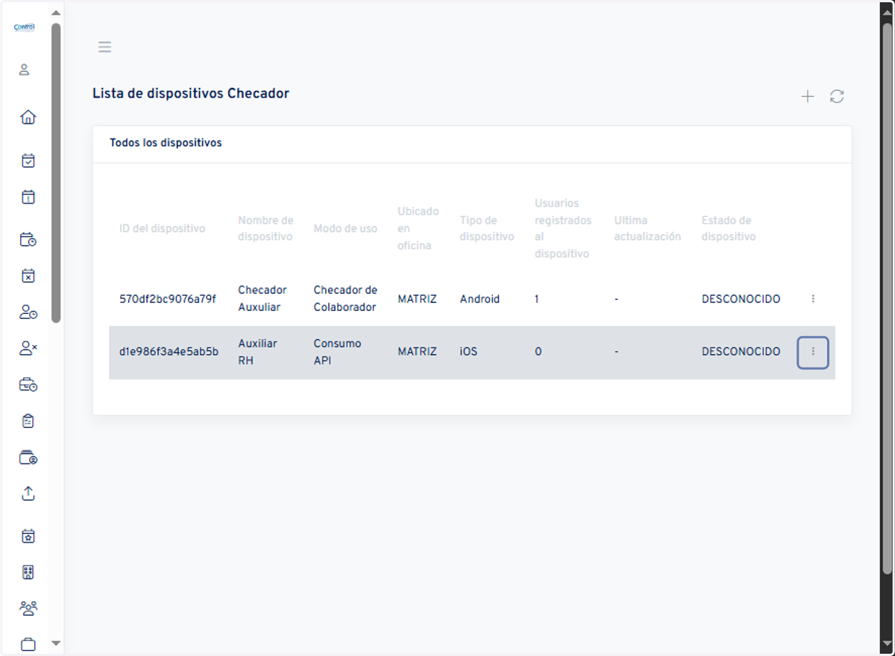Viewport: 895px width, 656px height.
Task: Sort by ID del dispositivo column
Action: coord(162,229)
